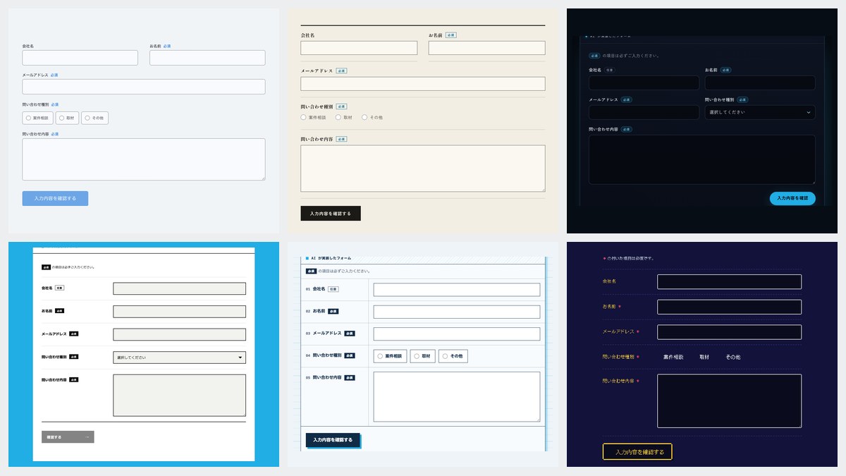The image size is (846, 476).
Task: Pick 案件相談 radio in numbered form
Action: pos(390,357)
